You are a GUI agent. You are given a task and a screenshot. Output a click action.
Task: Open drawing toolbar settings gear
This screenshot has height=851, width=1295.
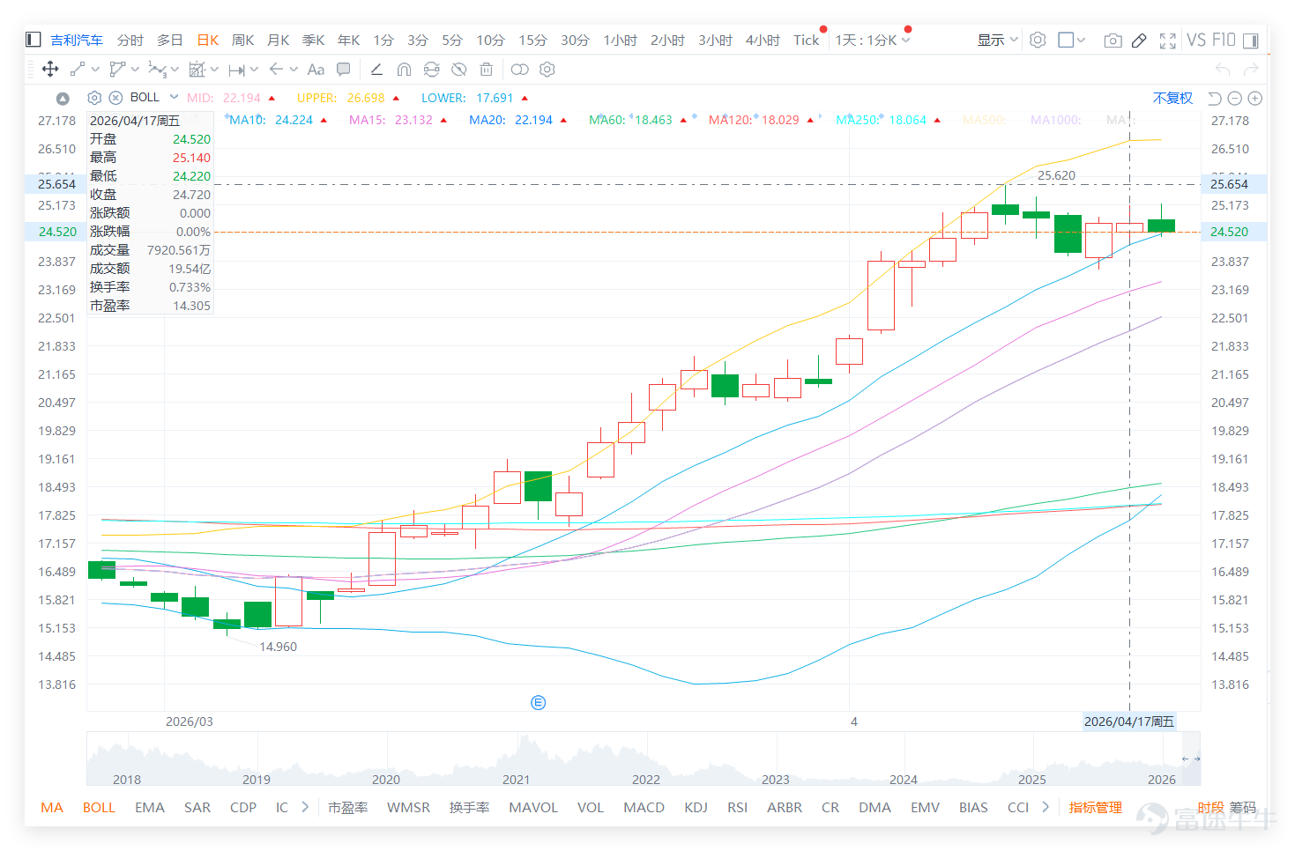tap(547, 69)
